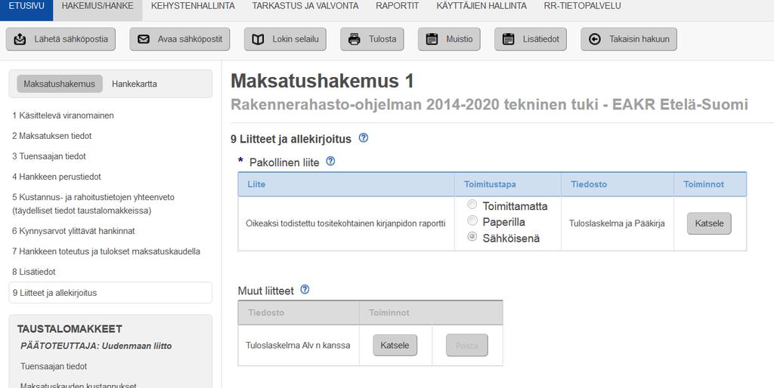Select the Paperilla radio button

(472, 221)
